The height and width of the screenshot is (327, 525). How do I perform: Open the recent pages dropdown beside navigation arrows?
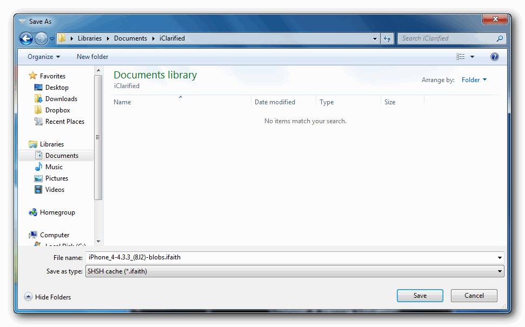pyautogui.click(x=52, y=39)
